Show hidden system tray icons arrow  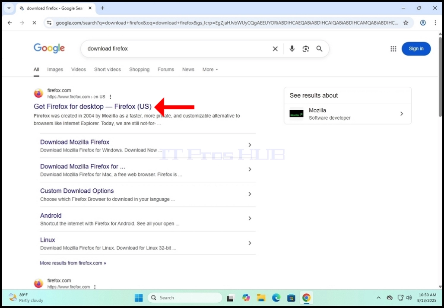coord(378,298)
